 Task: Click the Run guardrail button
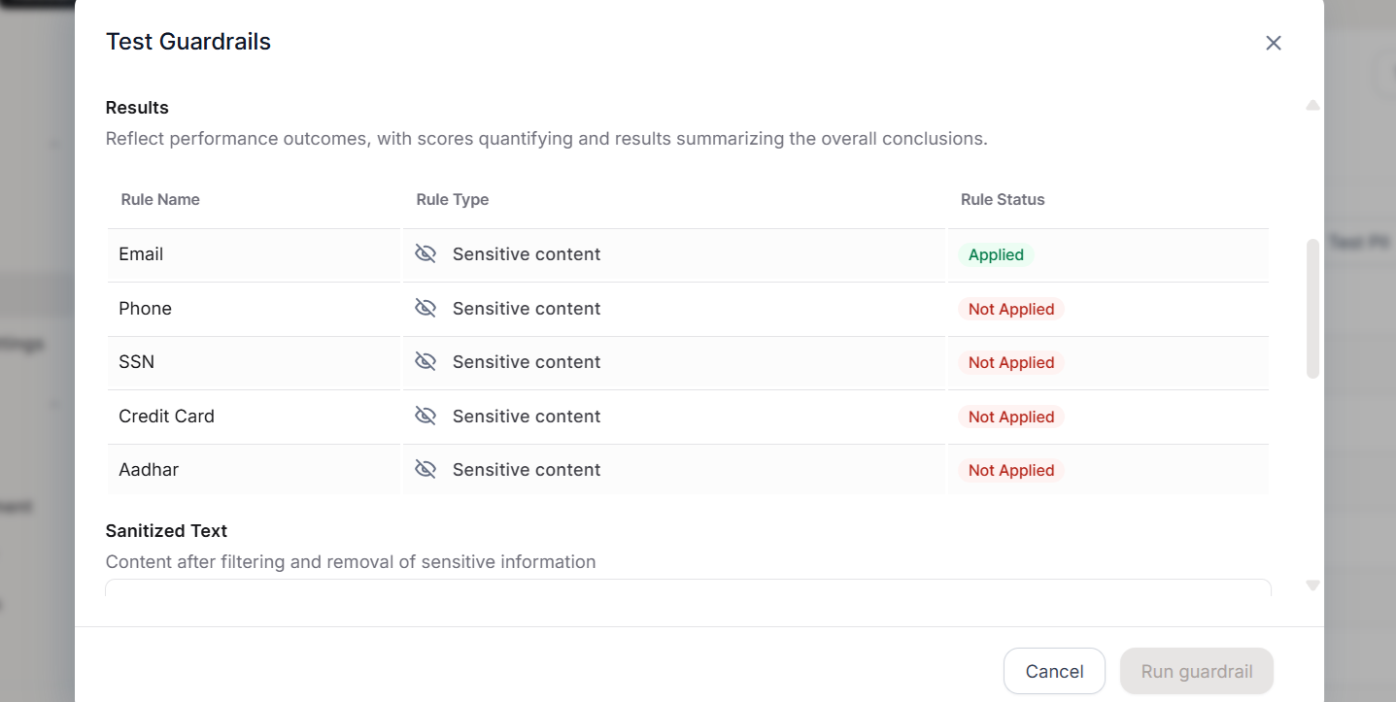[x=1196, y=671]
